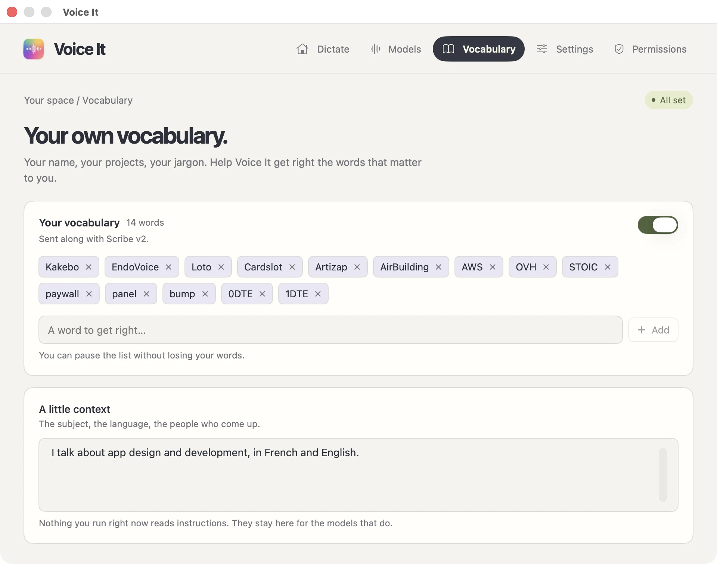Remove the paywall word chip

[x=89, y=294]
